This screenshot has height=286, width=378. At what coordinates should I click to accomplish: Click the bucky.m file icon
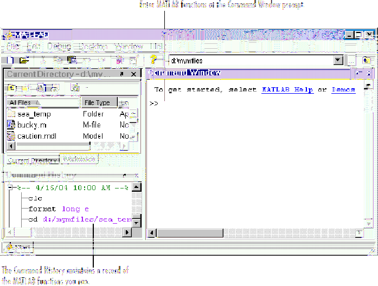(x=11, y=125)
